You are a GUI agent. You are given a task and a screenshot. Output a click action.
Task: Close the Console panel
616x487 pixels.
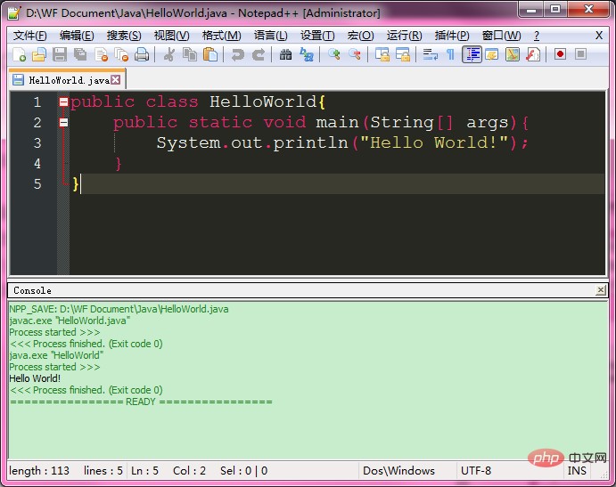click(601, 290)
